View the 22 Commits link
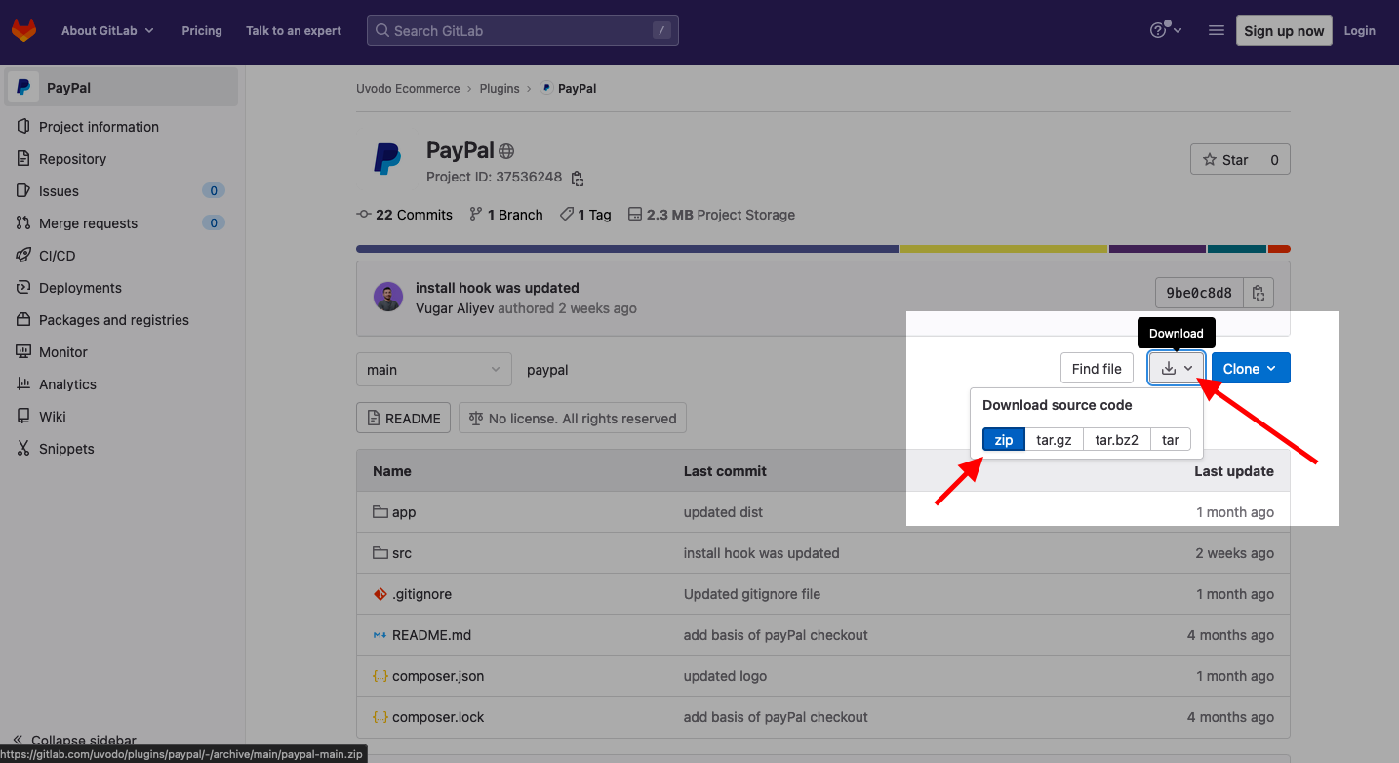 (405, 215)
